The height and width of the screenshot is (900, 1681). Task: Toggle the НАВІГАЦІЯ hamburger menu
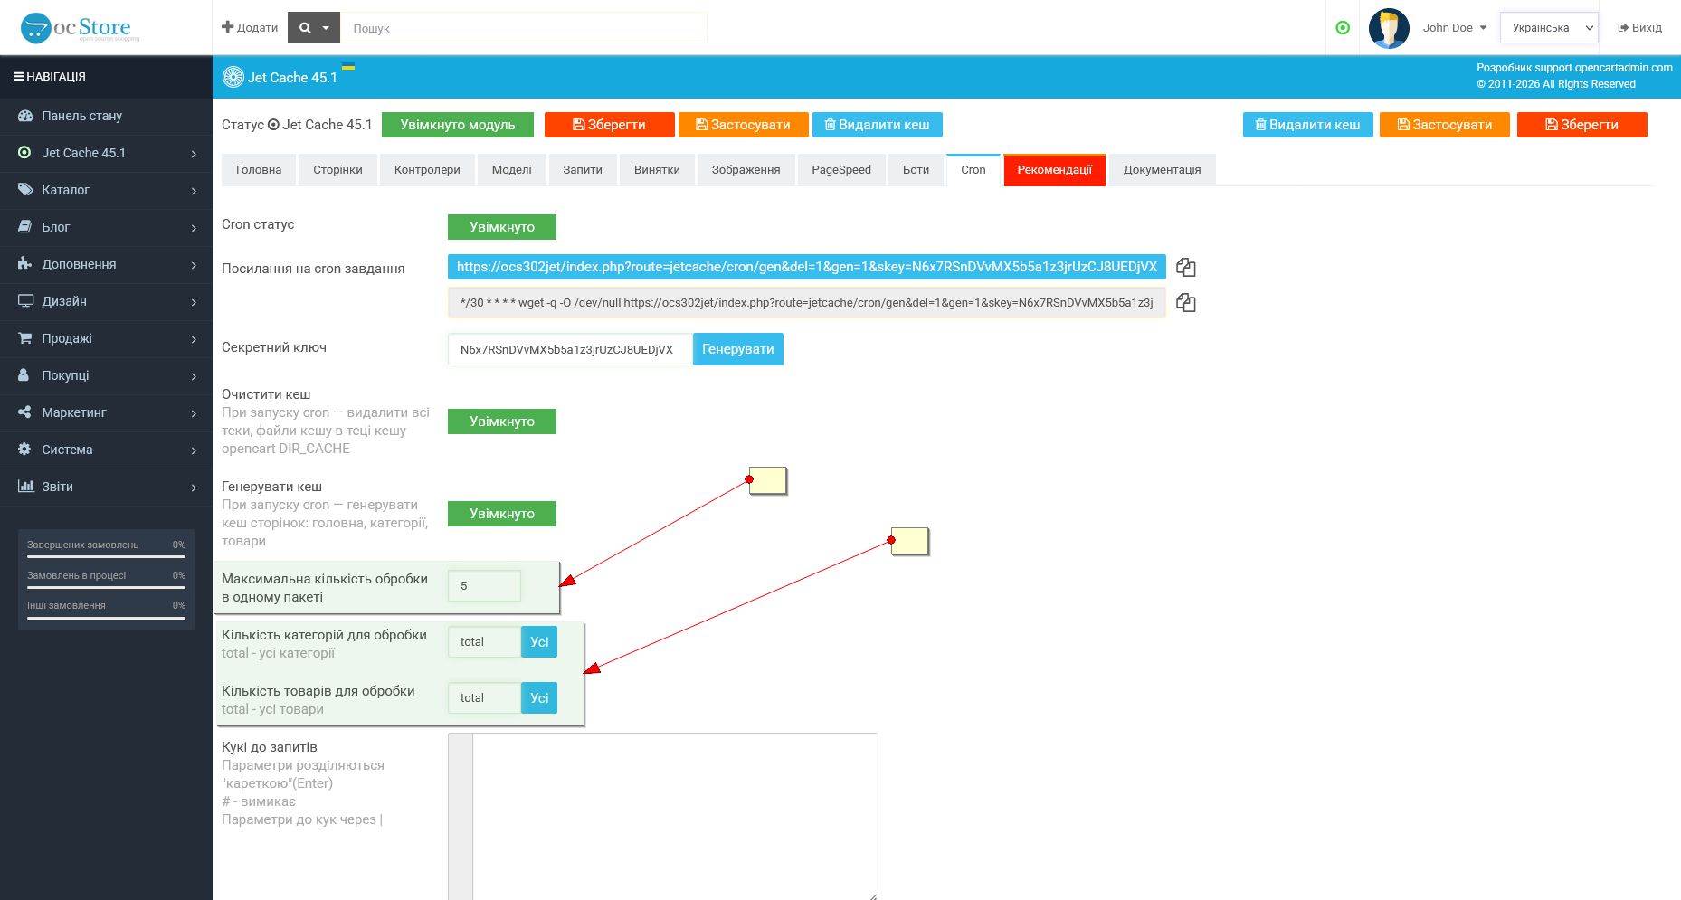18,77
